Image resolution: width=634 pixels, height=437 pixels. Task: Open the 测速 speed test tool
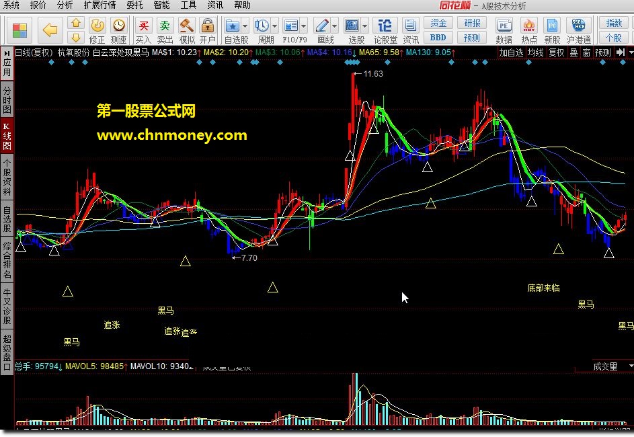(x=118, y=31)
